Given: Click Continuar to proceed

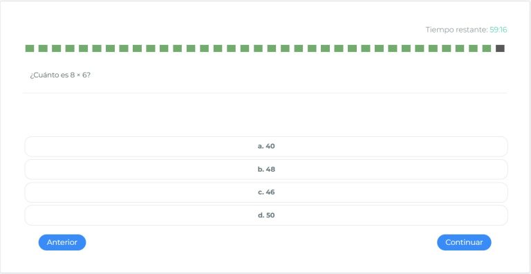Looking at the screenshot, I should (464, 242).
